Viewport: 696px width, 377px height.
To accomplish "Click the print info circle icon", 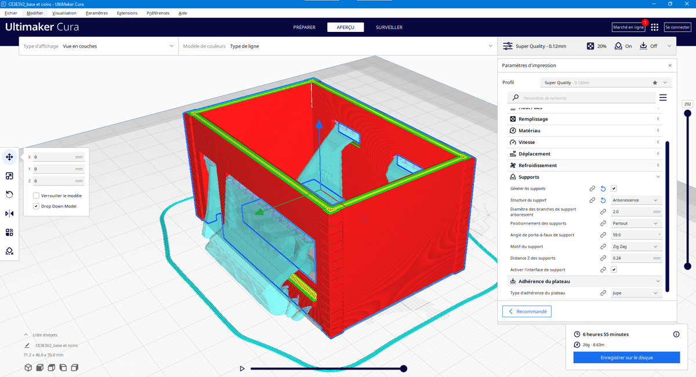I will tap(676, 334).
